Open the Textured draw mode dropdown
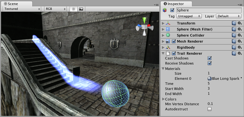Screen dimensions: 244x117 (x=22, y=9)
